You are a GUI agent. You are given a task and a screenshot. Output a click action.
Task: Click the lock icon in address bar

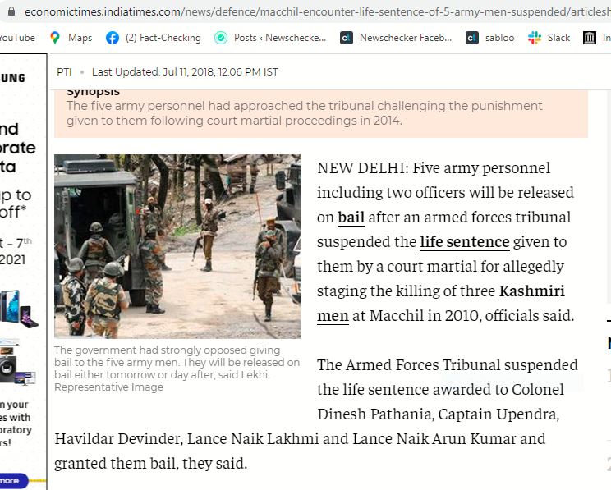[x=11, y=11]
